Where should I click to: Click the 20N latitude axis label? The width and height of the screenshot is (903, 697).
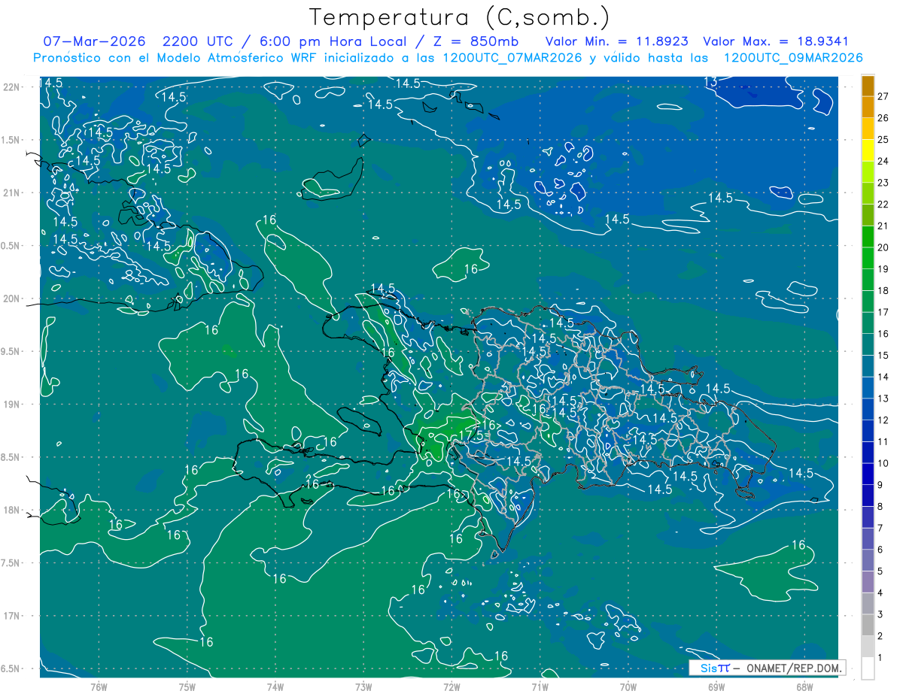coord(12,298)
